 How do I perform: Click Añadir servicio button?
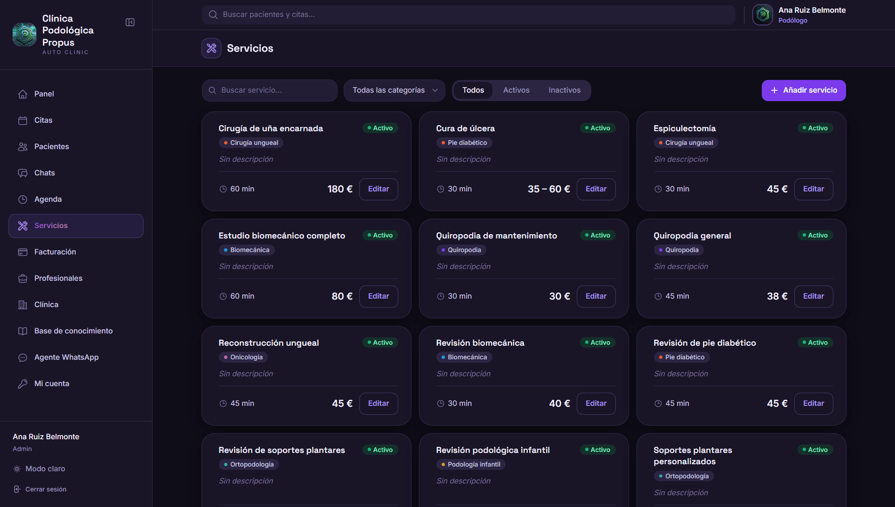[804, 90]
